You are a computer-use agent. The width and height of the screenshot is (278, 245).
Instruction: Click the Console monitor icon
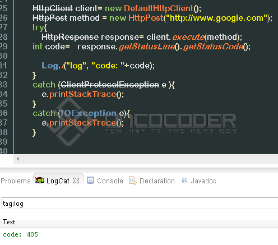[x=90, y=181]
